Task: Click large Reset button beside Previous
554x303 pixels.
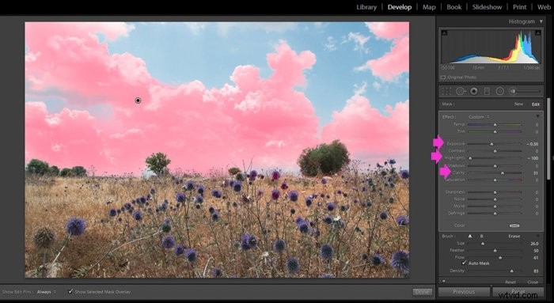Action: tap(518, 292)
